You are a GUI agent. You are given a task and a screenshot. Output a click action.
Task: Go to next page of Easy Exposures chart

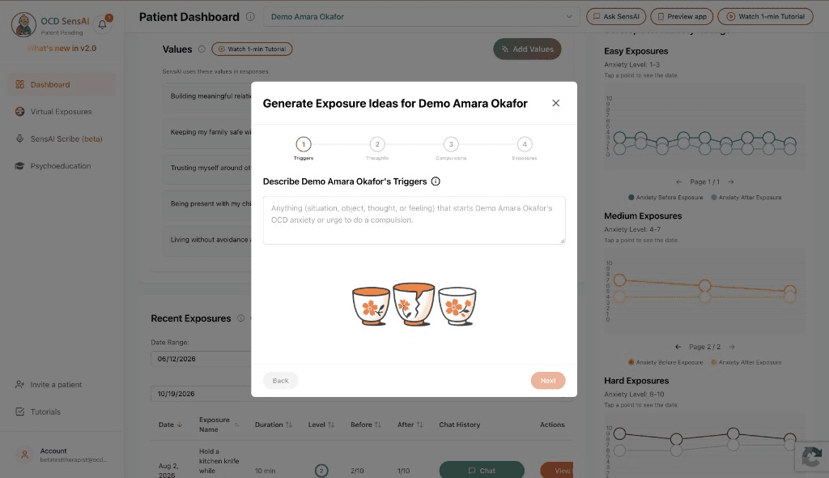pyautogui.click(x=731, y=182)
